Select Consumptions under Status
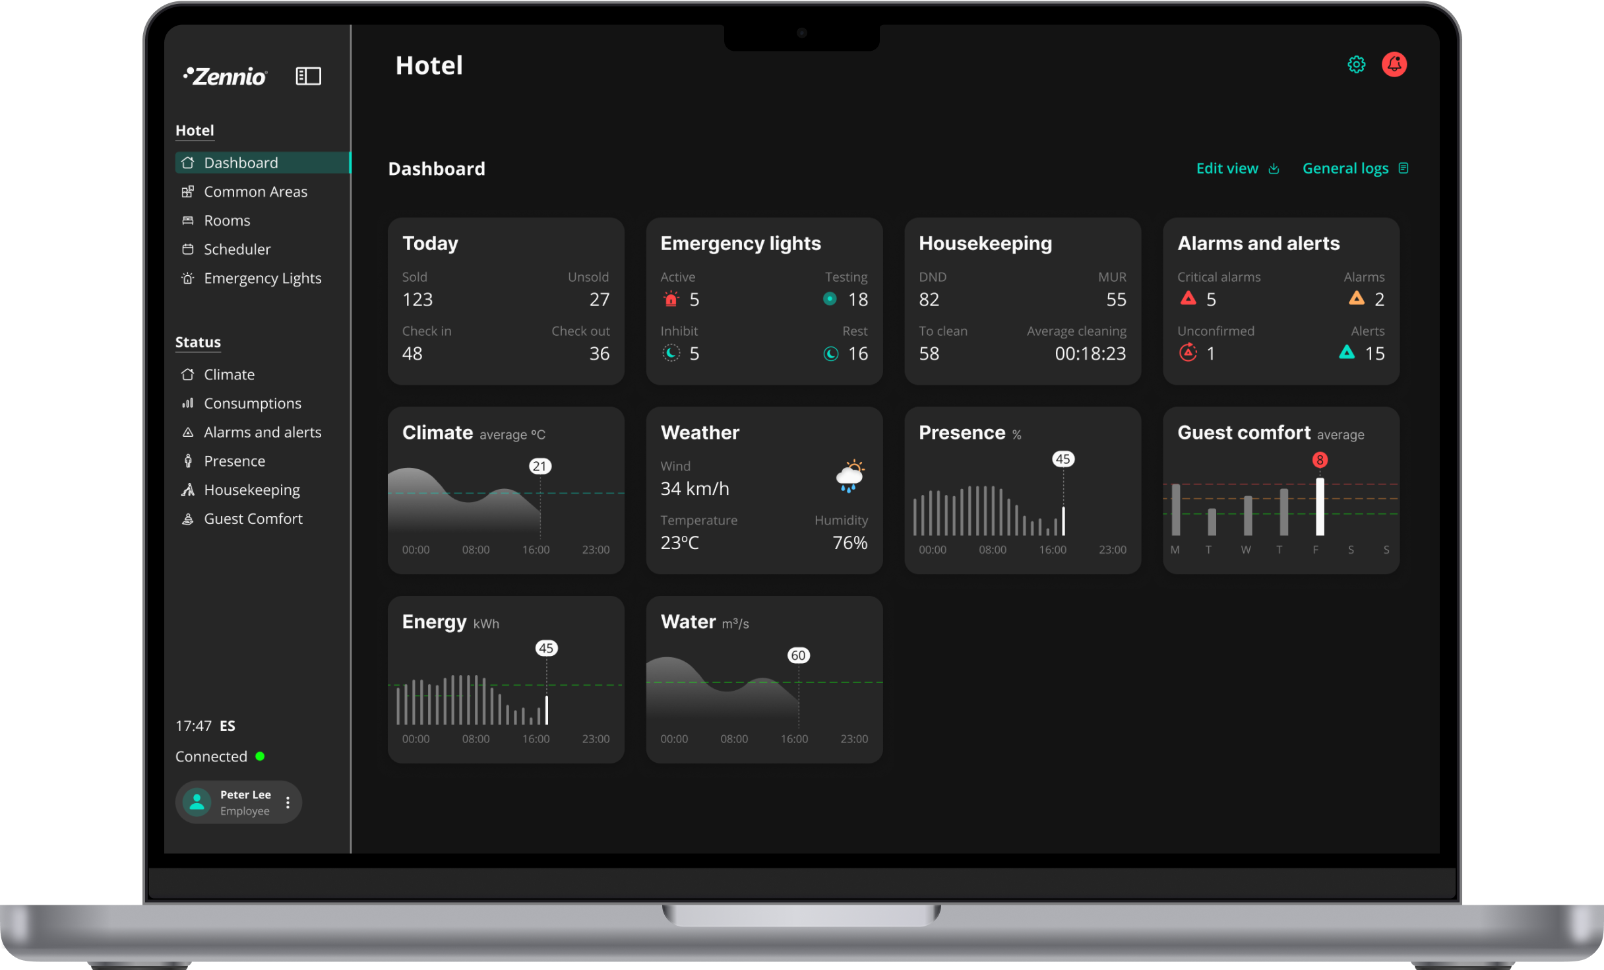 252,403
